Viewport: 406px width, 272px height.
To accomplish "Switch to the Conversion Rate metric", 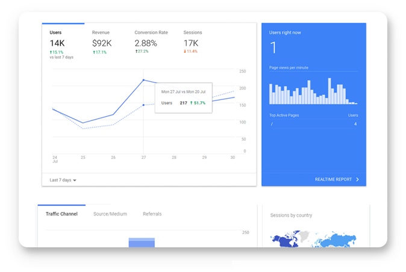I will [151, 32].
